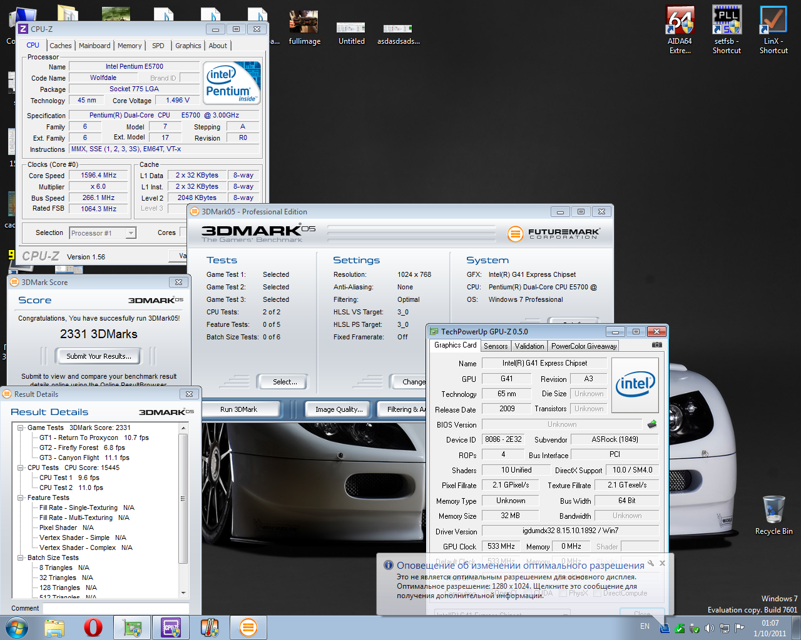Select the GT3 - Canyon Flight row

(84, 458)
